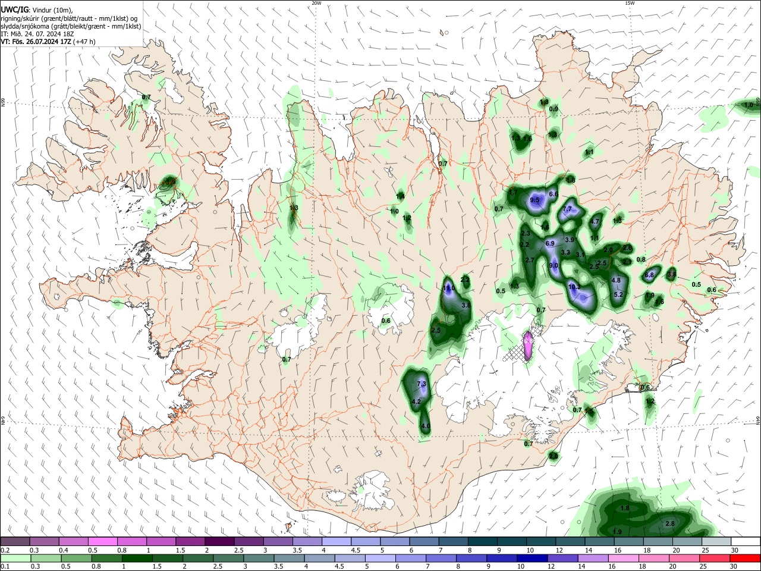Image resolution: width=761 pixels, height=571 pixels.
Task: Click the 3.9 precipitation value on the map
Action: pos(569,240)
